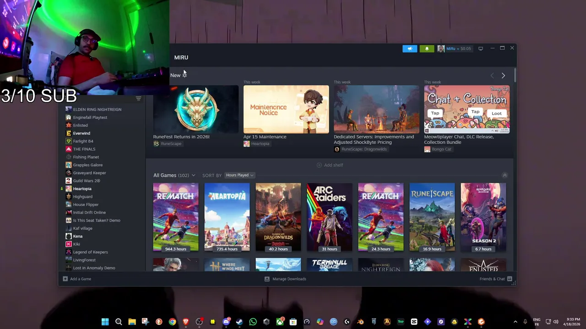Open Heartopia cover with 735.4 hours

click(x=227, y=217)
